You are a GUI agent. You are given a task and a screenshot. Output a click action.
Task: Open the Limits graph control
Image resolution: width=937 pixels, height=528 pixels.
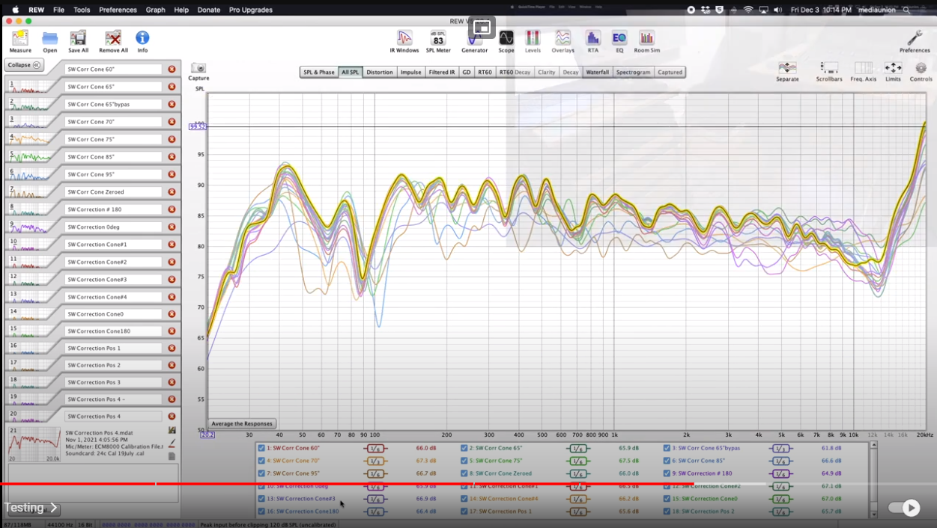pos(893,69)
